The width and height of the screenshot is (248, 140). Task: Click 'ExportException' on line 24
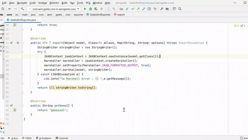coord(191,43)
